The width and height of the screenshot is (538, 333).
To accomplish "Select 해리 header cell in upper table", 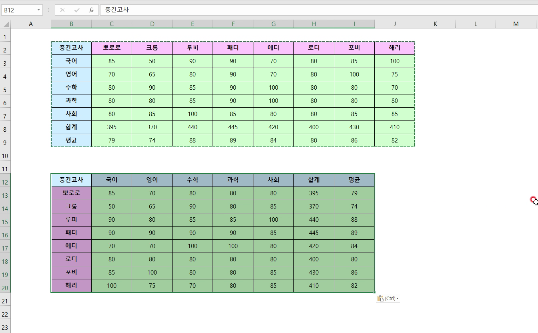I will tap(395, 48).
